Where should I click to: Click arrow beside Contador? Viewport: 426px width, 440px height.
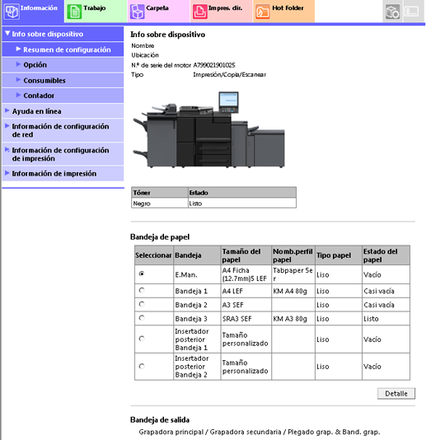[18, 95]
